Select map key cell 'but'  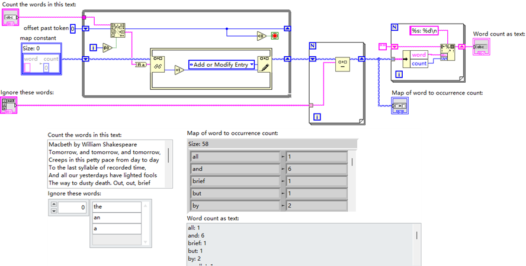[x=235, y=193]
